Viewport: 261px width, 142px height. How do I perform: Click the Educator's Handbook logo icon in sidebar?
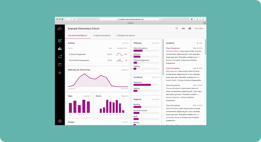tap(60, 29)
